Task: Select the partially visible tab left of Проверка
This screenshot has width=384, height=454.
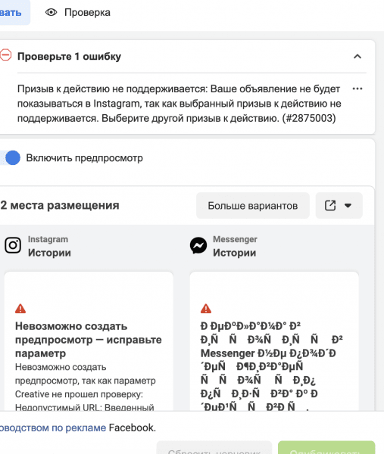Action: tap(13, 12)
